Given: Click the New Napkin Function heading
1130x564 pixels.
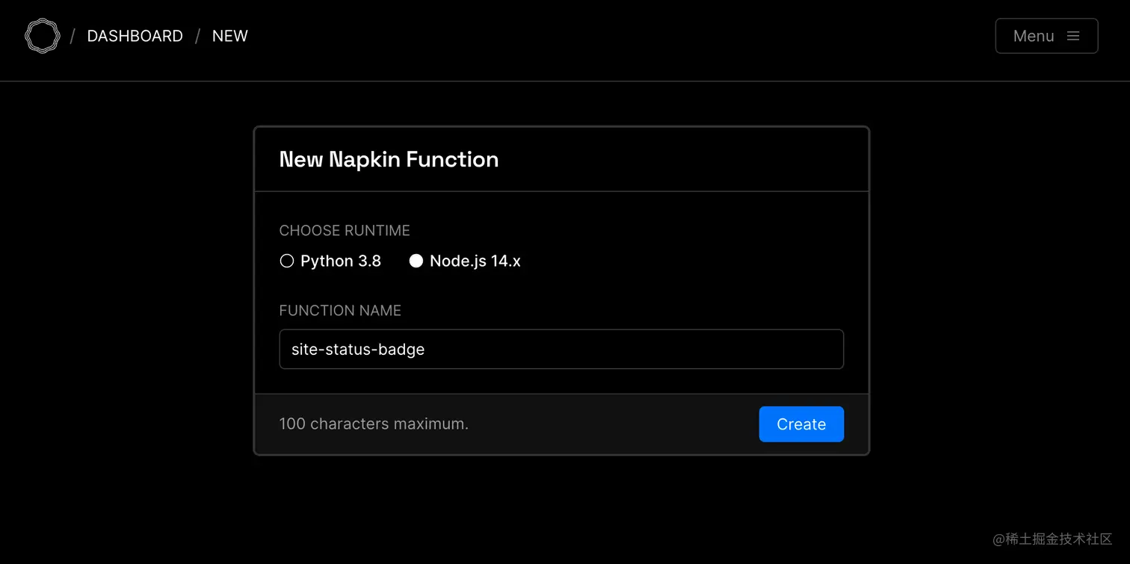Looking at the screenshot, I should [389, 159].
